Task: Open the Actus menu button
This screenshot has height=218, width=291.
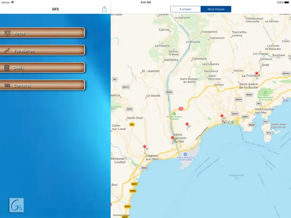Action: pyautogui.click(x=42, y=33)
